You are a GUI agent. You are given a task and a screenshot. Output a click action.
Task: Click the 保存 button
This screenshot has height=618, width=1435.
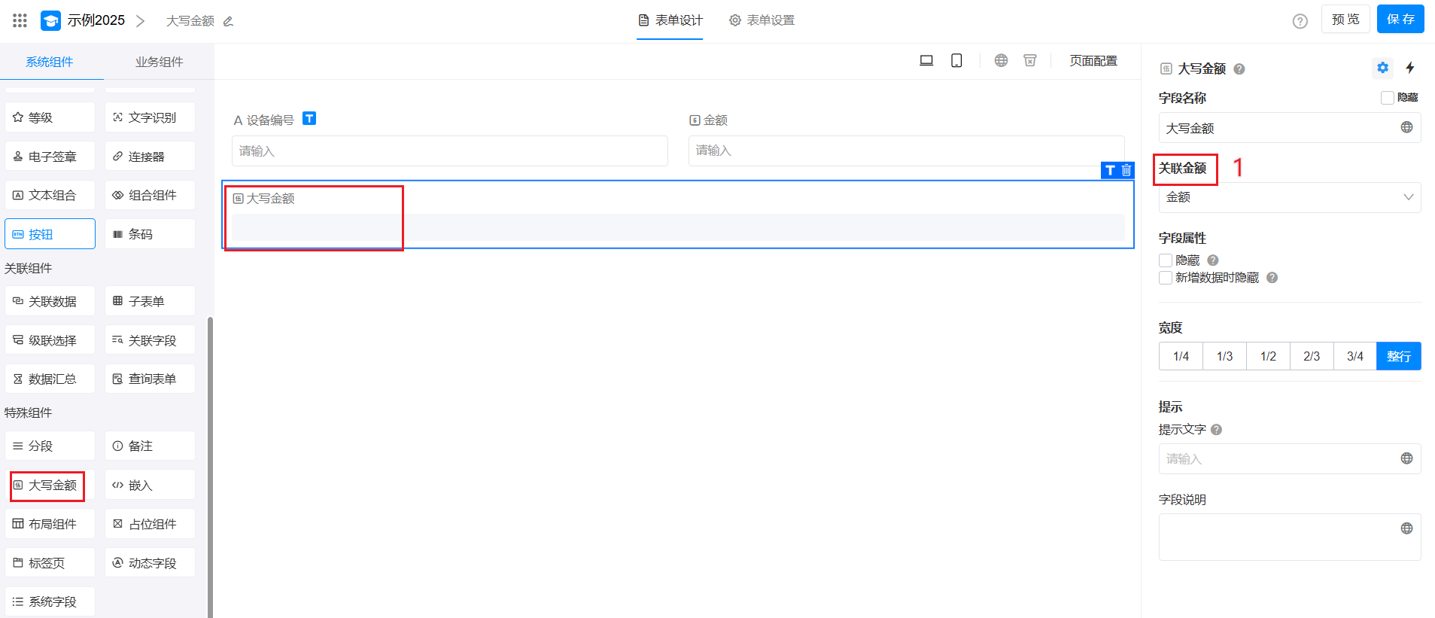tap(1400, 20)
